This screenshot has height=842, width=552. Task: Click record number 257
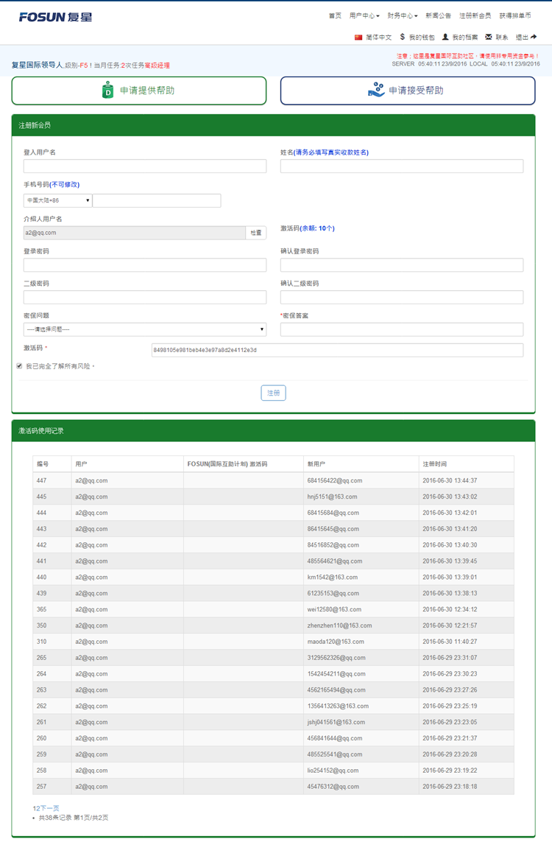[41, 787]
